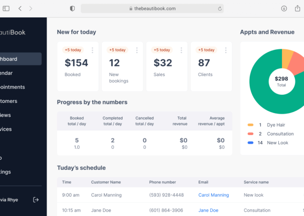Click the +5 today badge on New bookings card
Image resolution: width=304 pixels, height=216 pixels.
coord(117,50)
